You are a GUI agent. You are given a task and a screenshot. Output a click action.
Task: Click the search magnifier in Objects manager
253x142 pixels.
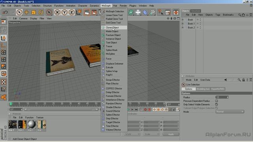(x=240, y=15)
